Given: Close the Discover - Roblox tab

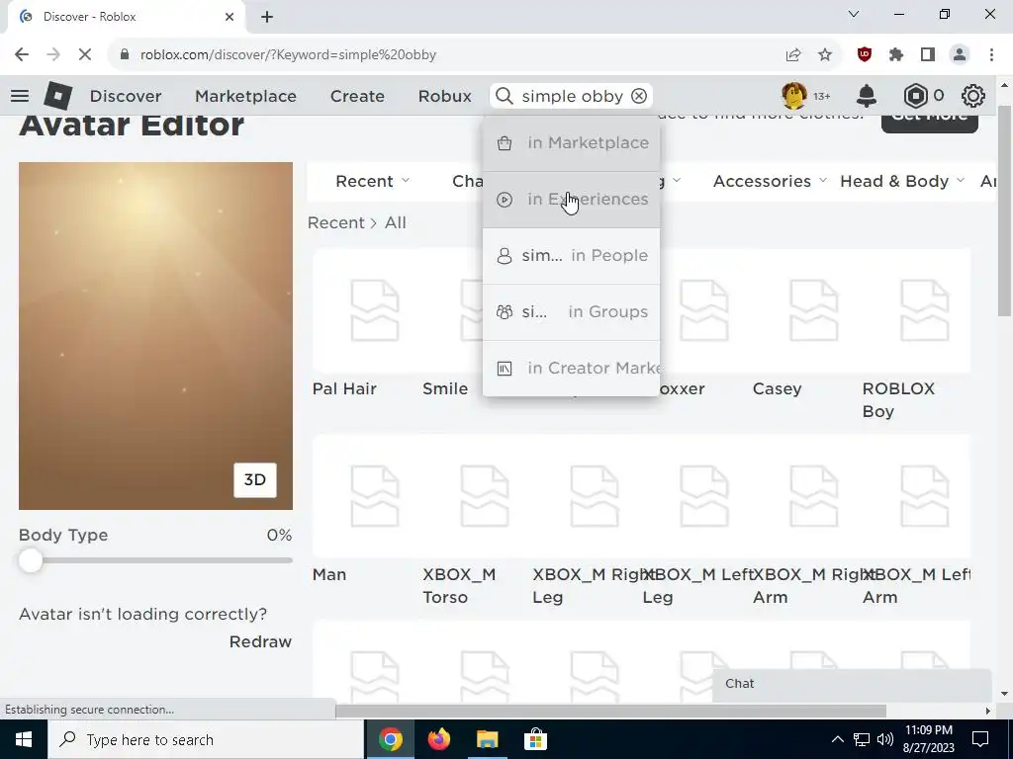Looking at the screenshot, I should (230, 17).
